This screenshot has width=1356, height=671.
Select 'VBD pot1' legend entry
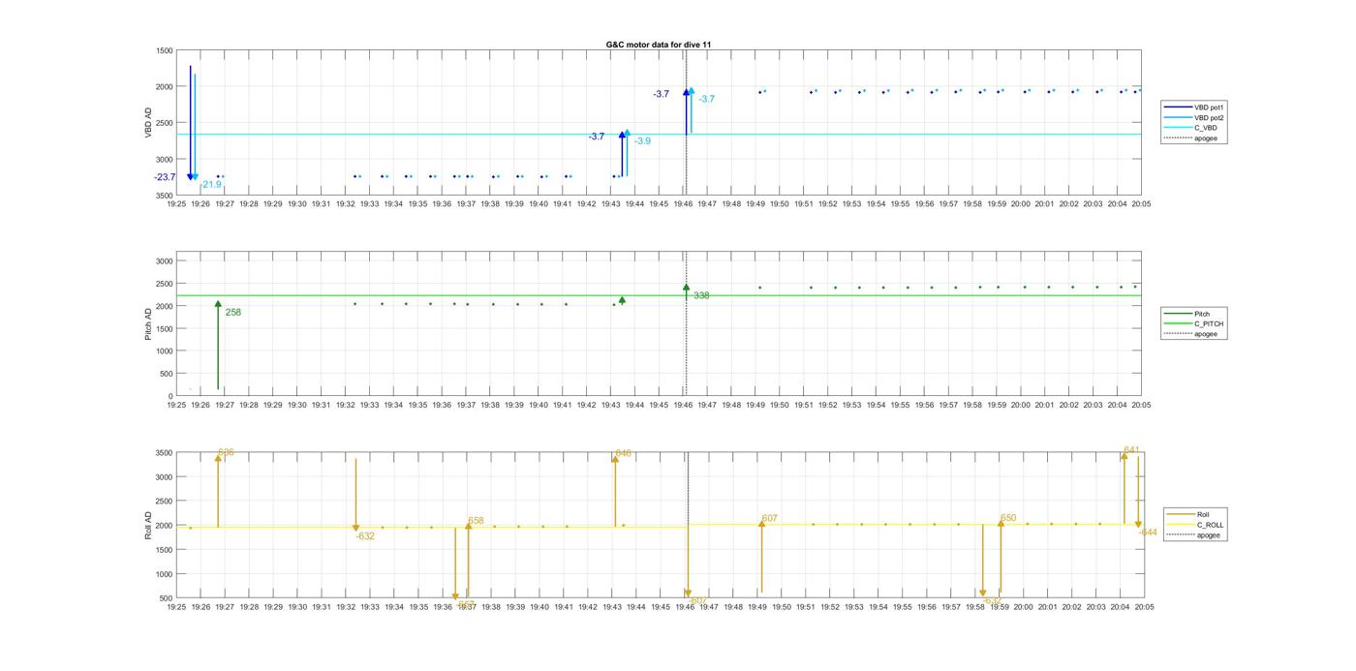(x=1194, y=107)
